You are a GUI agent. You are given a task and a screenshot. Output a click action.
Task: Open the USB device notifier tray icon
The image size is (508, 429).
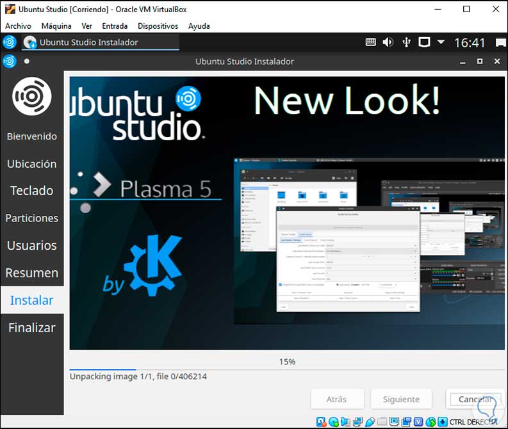tap(406, 42)
